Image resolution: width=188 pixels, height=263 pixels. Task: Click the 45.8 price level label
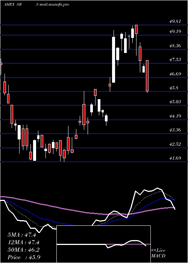tap(173, 88)
